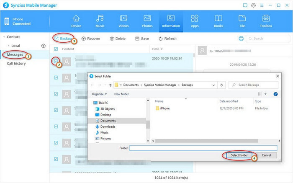Open the feedback monitor icon in the title bar

(245, 5)
